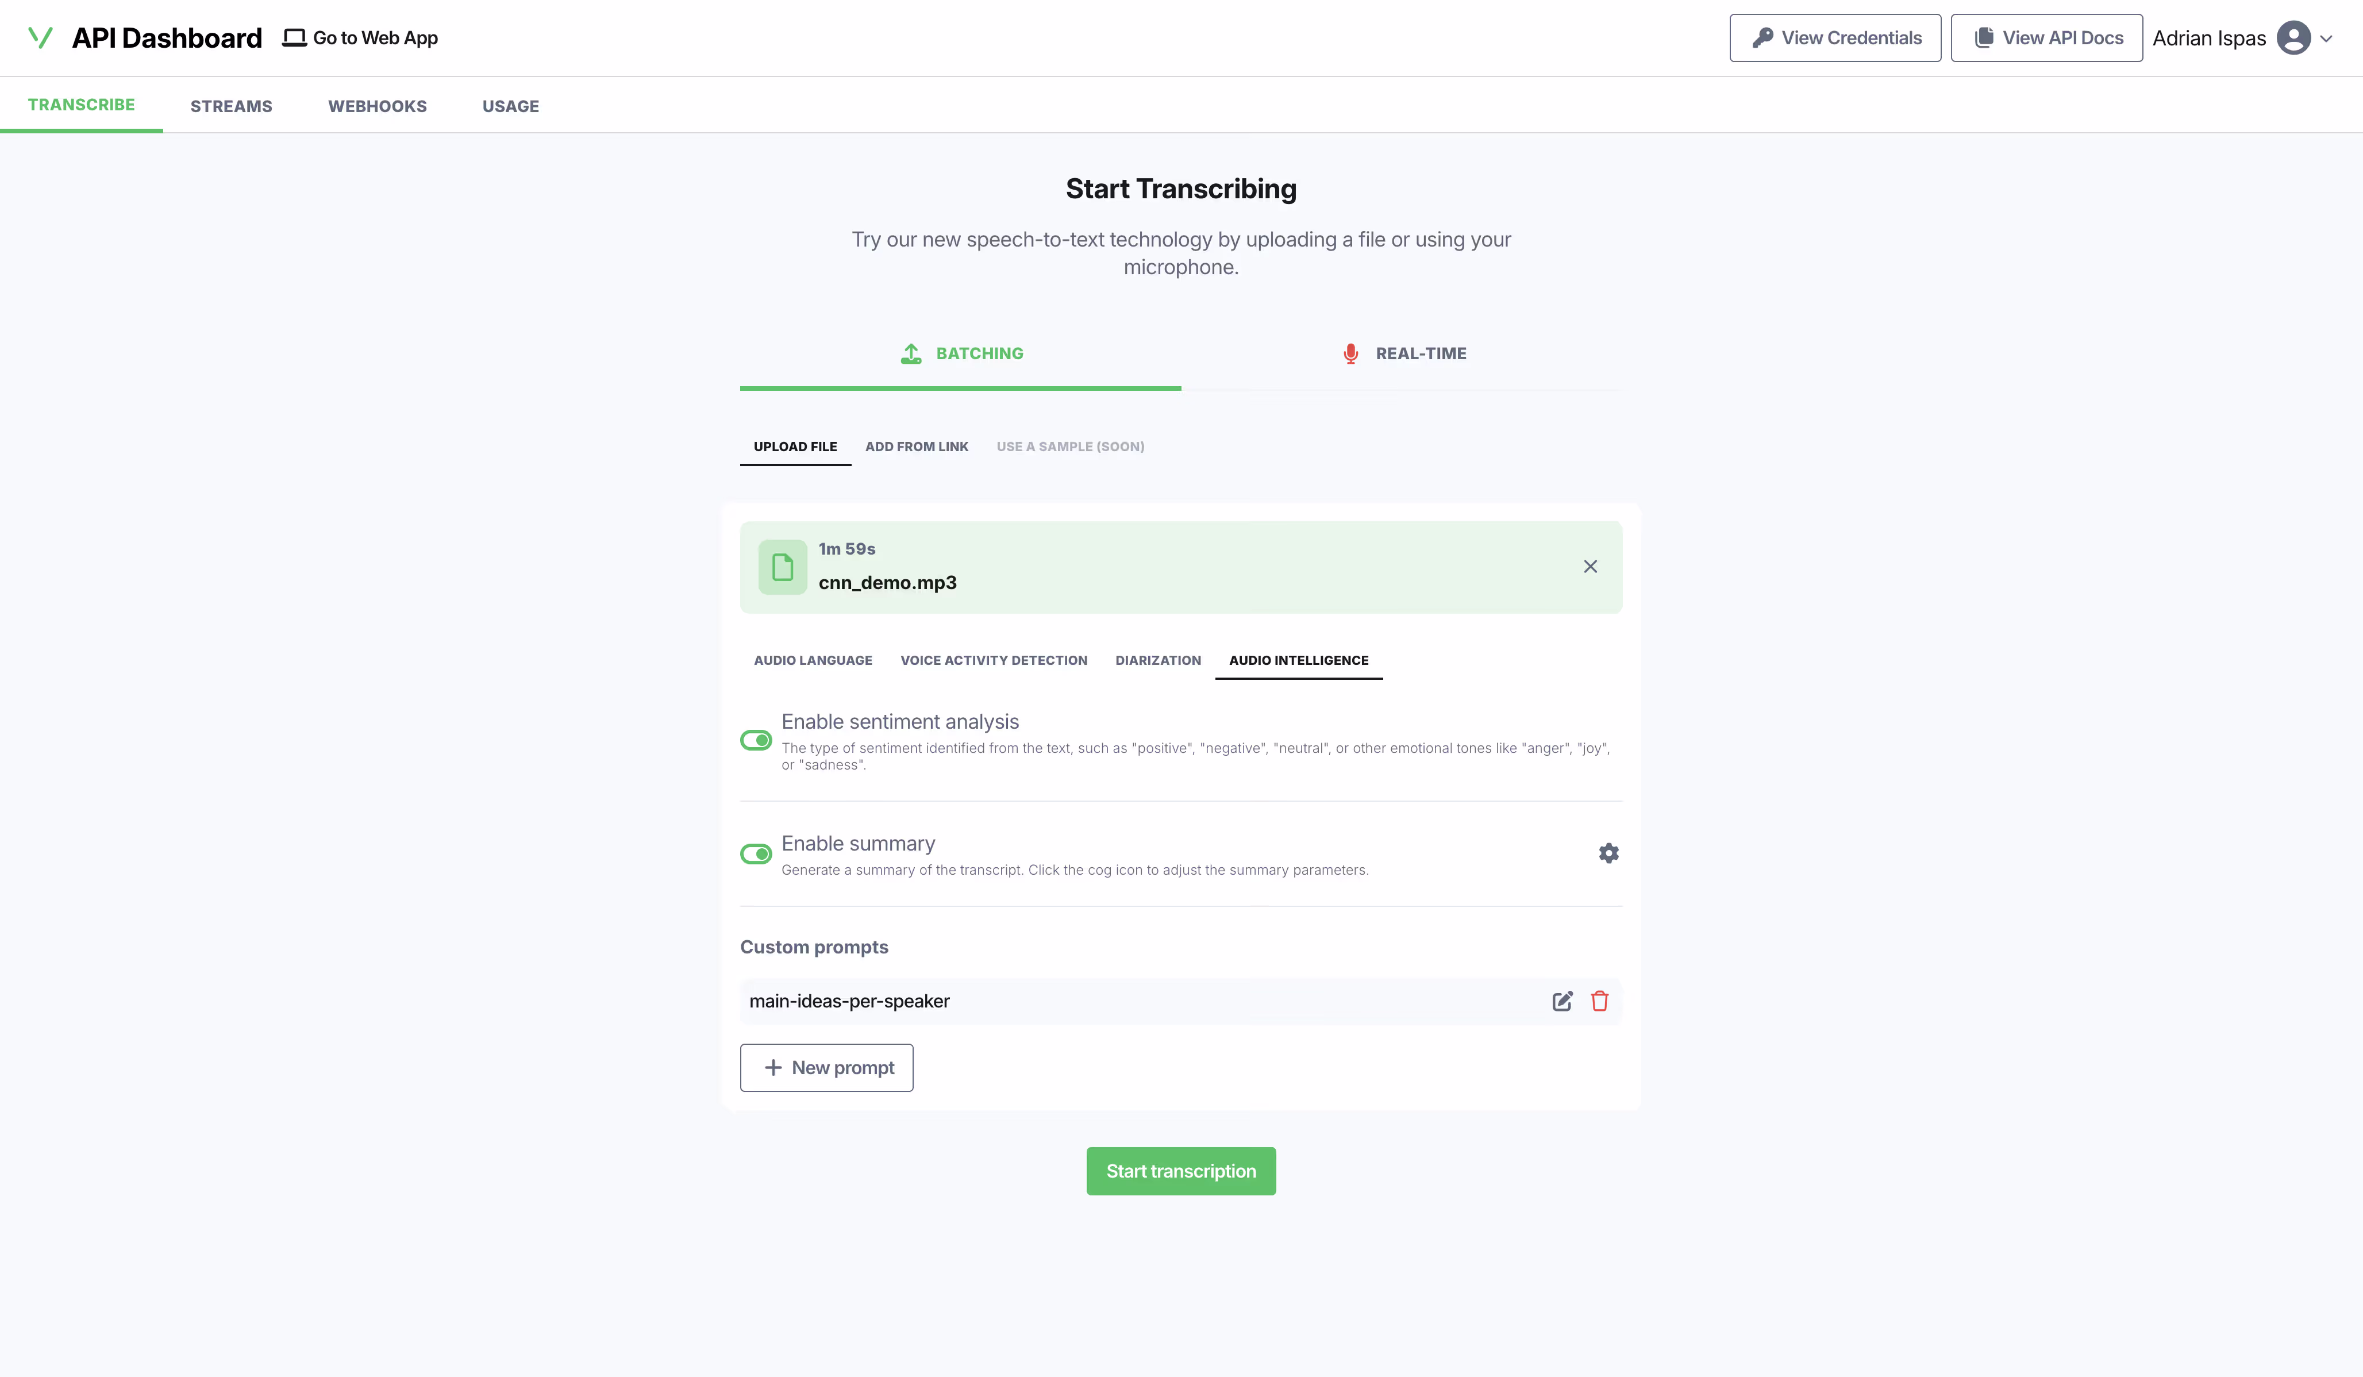Viewport: 2363px width, 1377px height.
Task: Click the green logo icon
Action: coord(40,37)
